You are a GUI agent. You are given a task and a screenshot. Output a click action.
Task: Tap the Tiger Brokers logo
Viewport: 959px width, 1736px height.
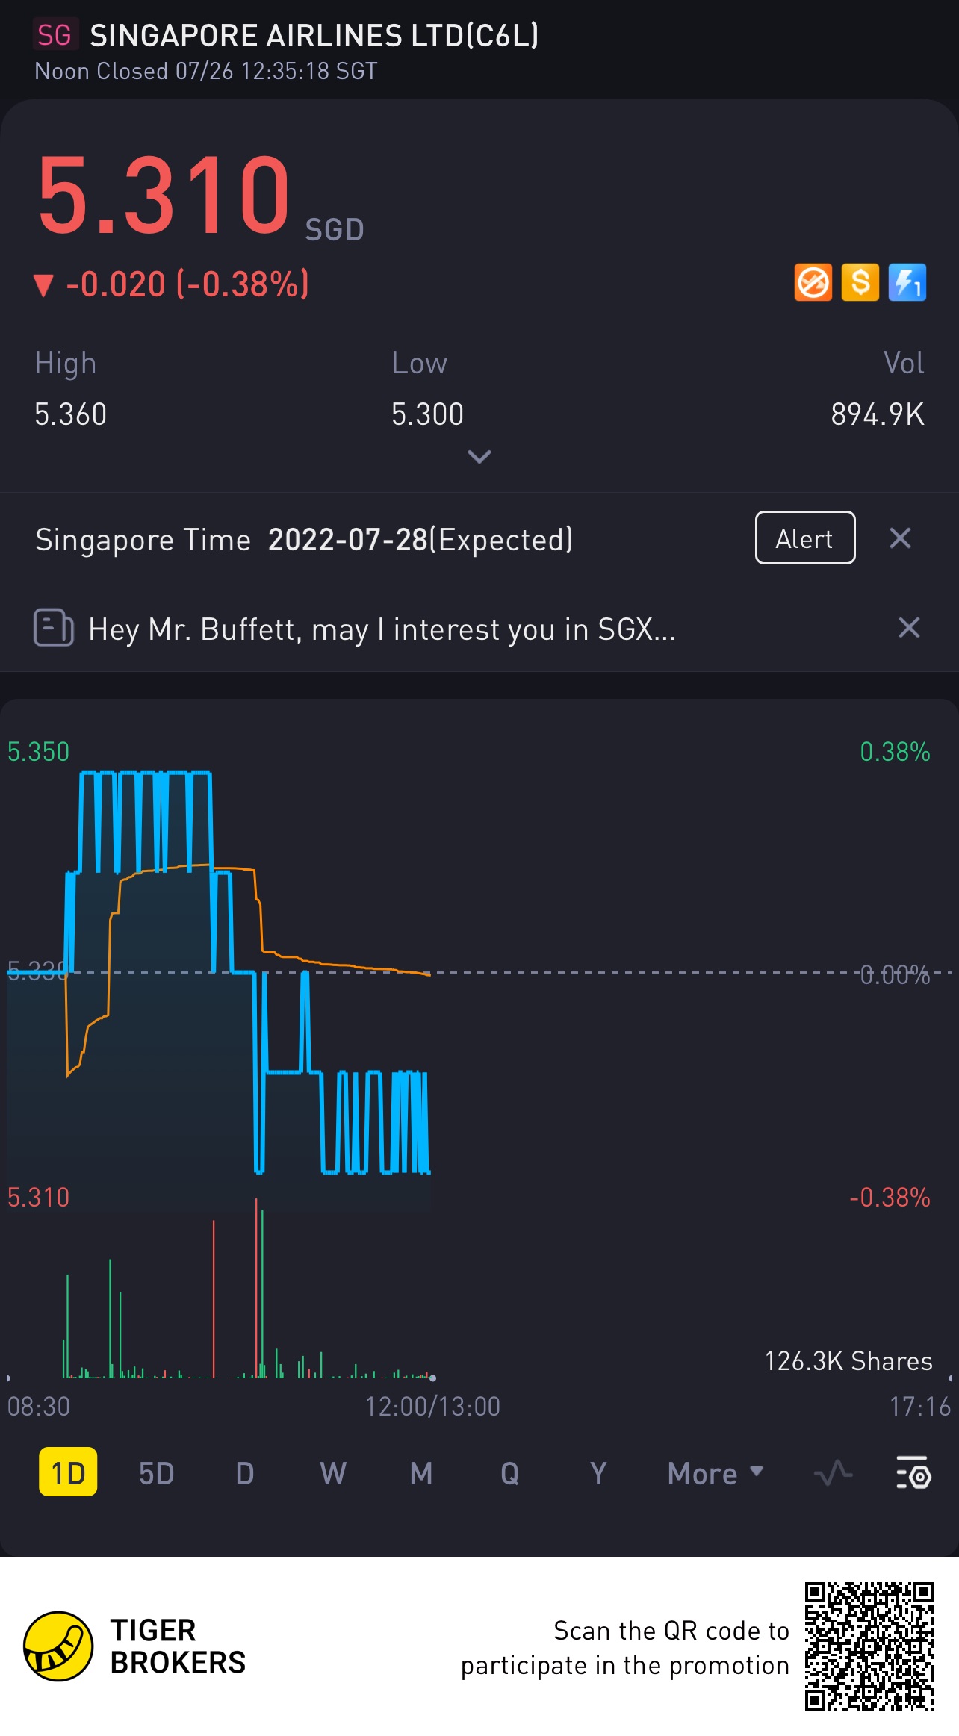pyautogui.click(x=134, y=1646)
